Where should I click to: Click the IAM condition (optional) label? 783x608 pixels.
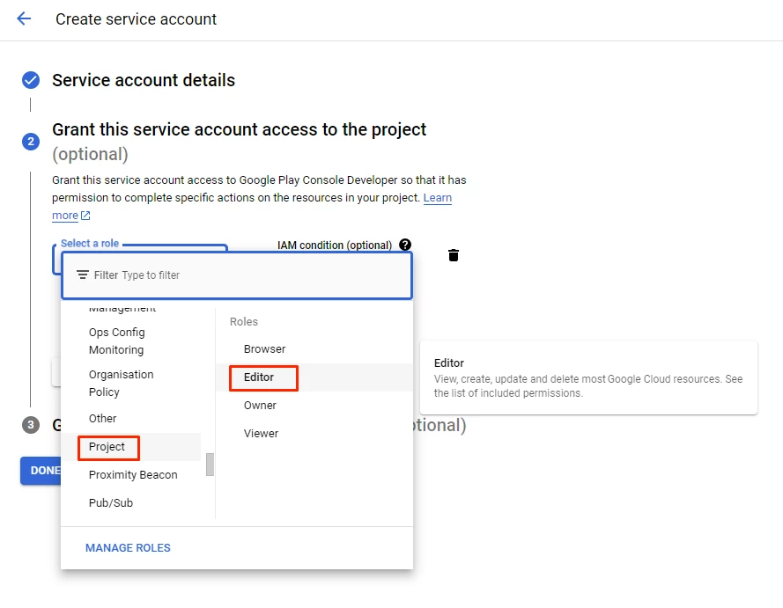(335, 245)
